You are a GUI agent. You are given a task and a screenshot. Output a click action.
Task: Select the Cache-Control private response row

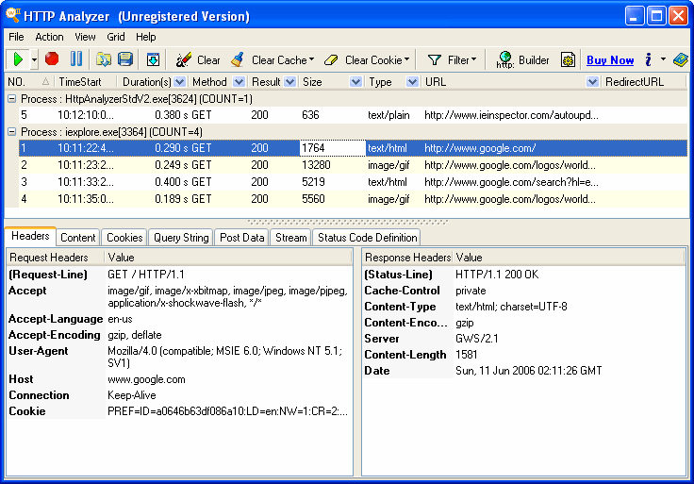click(x=524, y=291)
